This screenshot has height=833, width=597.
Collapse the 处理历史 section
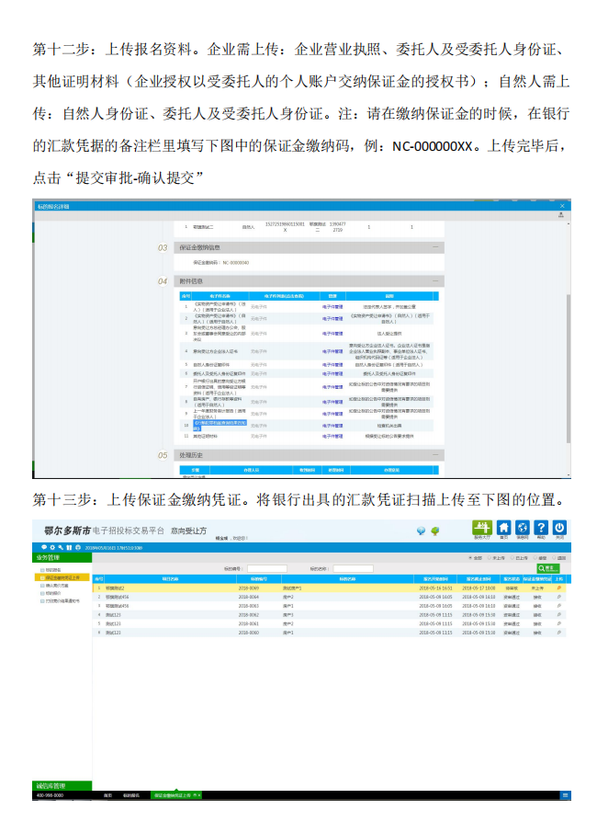point(435,455)
